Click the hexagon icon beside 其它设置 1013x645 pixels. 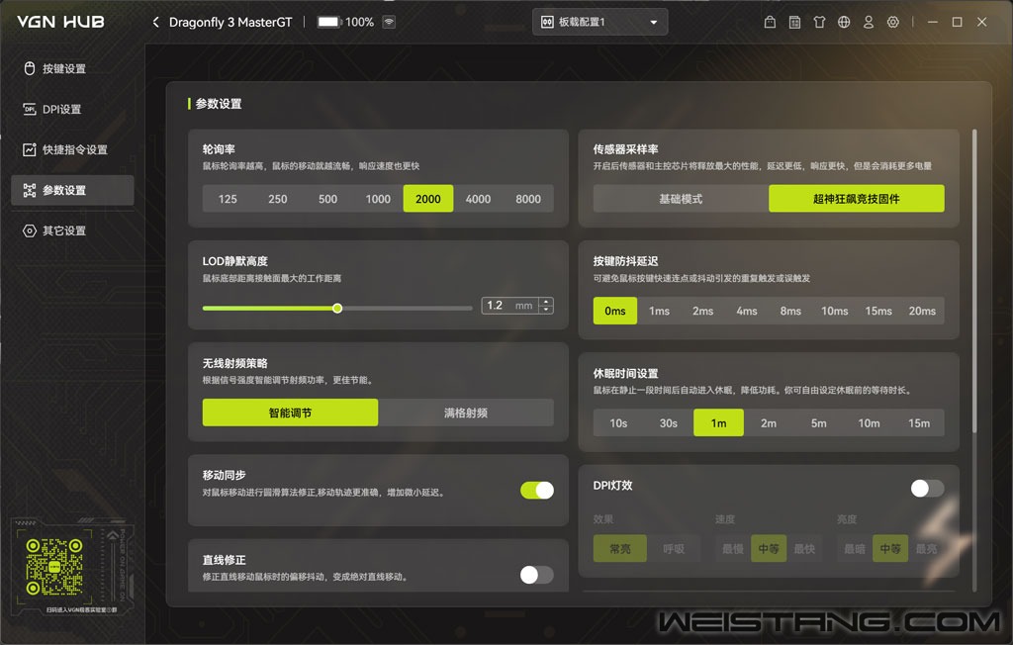click(29, 230)
